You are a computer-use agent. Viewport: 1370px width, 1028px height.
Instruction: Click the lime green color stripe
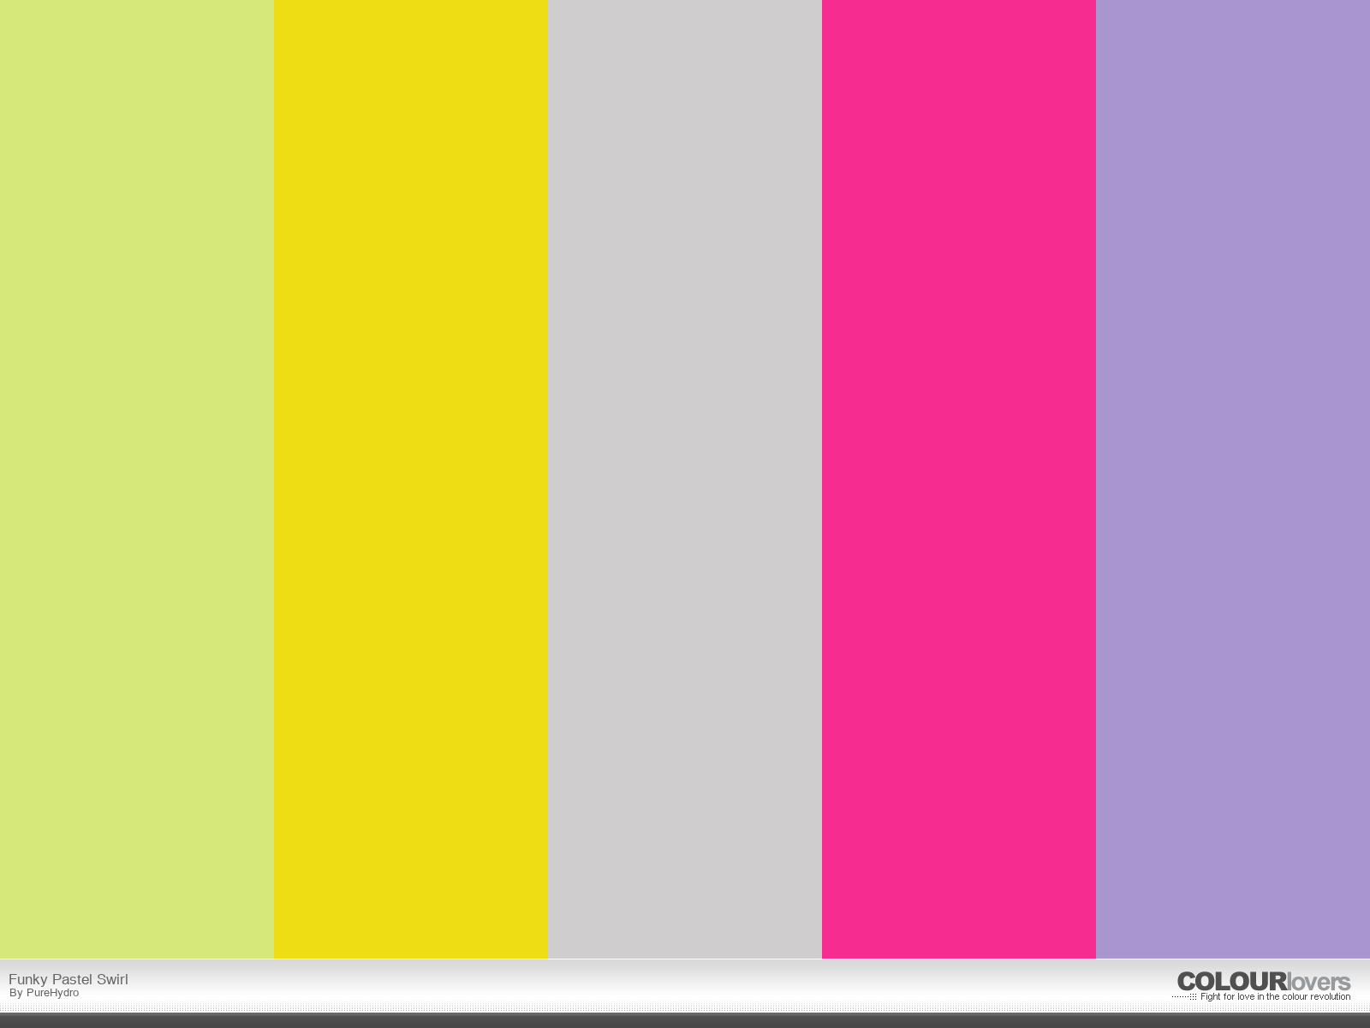(x=137, y=480)
